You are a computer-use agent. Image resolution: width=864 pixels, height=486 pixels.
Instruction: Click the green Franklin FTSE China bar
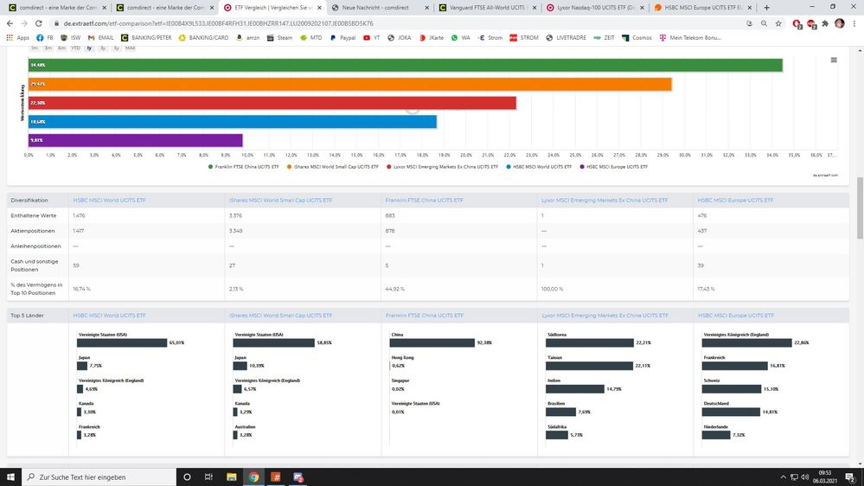(405, 65)
